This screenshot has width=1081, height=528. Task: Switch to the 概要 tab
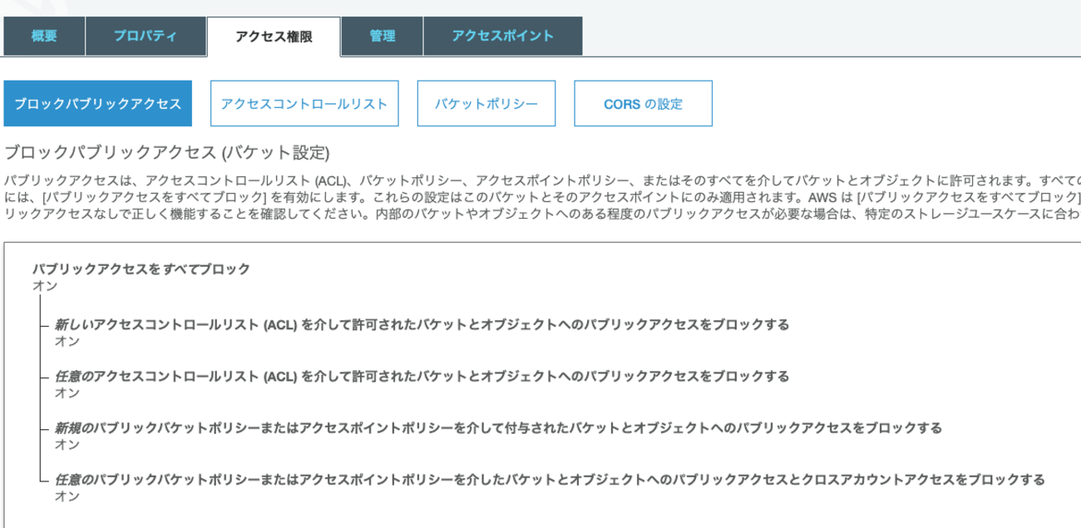[x=44, y=37]
